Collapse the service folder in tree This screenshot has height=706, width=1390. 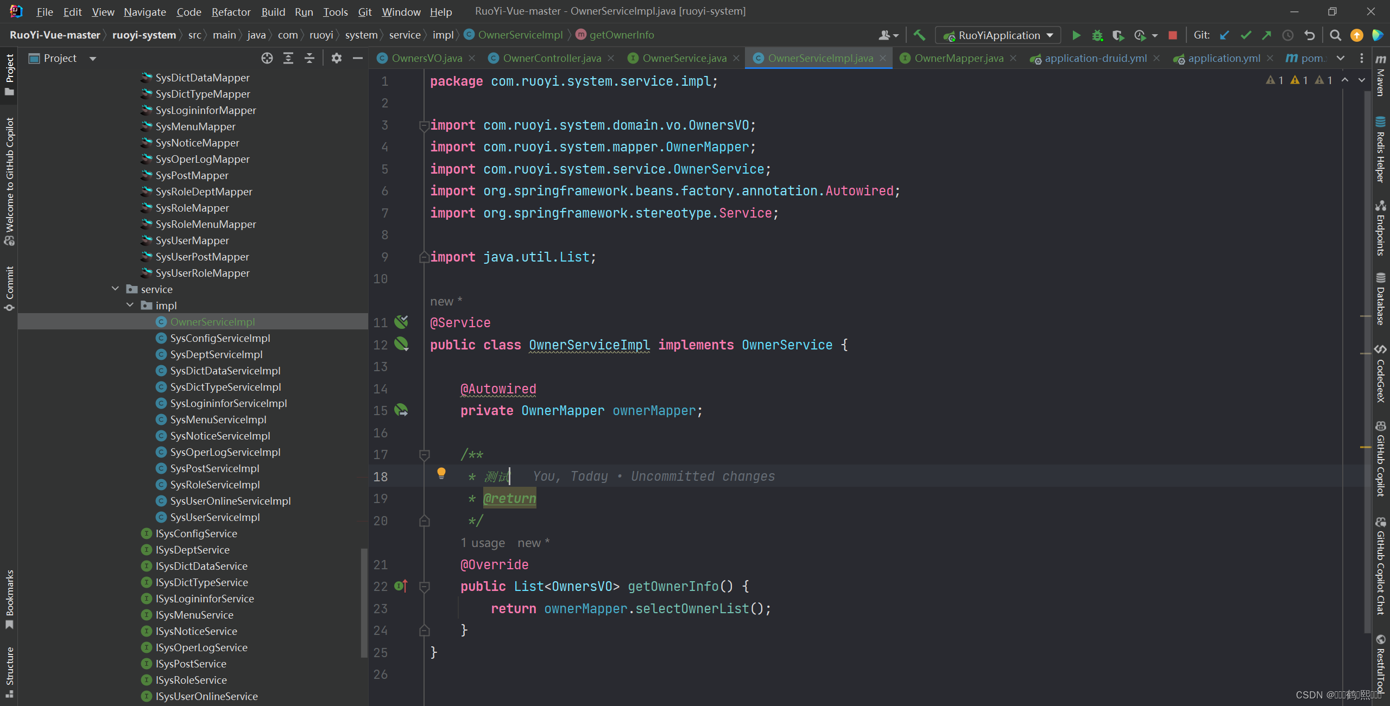tap(115, 289)
